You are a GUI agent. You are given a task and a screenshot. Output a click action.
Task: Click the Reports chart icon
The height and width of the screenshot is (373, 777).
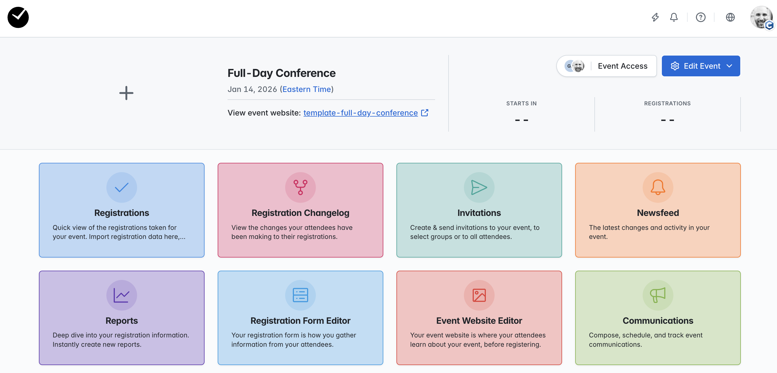[x=121, y=295]
